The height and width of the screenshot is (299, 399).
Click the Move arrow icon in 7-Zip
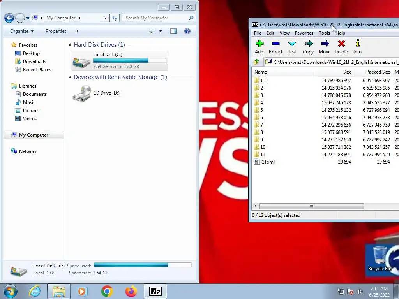(x=325, y=47)
